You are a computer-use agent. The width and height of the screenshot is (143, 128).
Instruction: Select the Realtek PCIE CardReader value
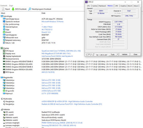click(51, 112)
